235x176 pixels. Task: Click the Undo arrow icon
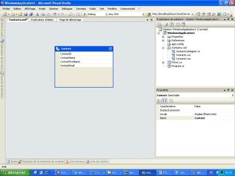tap(55, 14)
